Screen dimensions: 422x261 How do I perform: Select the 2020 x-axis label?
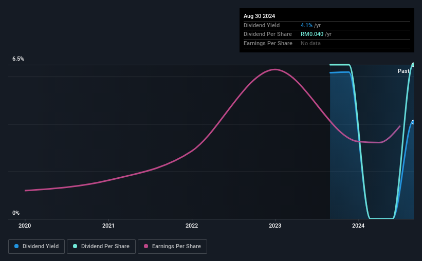tap(25, 226)
